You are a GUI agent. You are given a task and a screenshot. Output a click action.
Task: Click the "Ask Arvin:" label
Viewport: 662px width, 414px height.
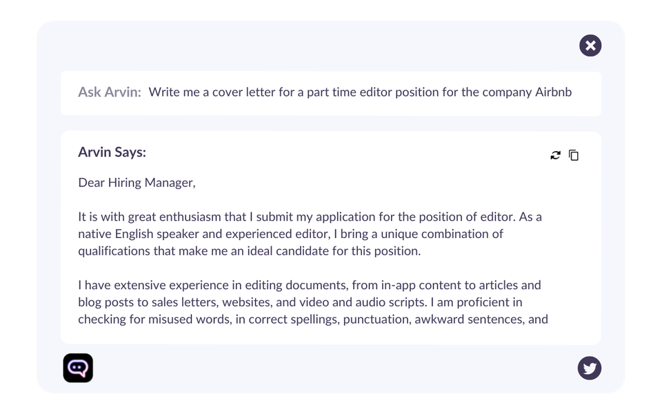pyautogui.click(x=110, y=92)
